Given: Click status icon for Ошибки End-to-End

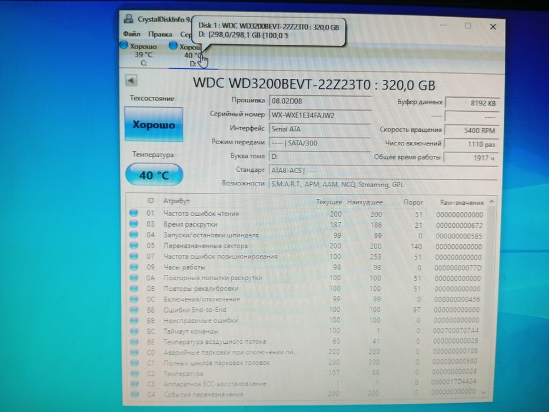Looking at the screenshot, I should click(x=134, y=310).
